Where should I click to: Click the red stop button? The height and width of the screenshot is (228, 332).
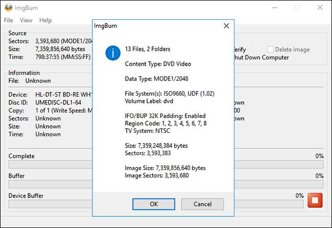tap(315, 200)
